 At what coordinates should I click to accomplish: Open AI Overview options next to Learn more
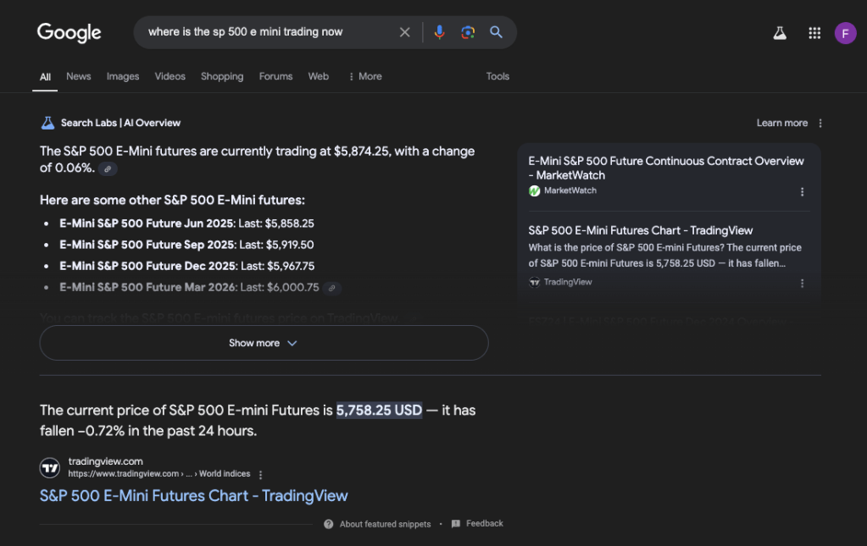(x=820, y=123)
